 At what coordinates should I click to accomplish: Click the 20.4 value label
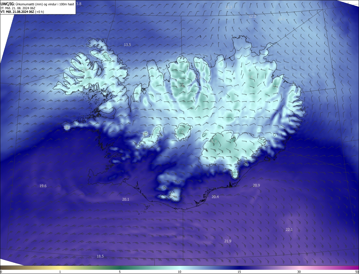coord(215,197)
